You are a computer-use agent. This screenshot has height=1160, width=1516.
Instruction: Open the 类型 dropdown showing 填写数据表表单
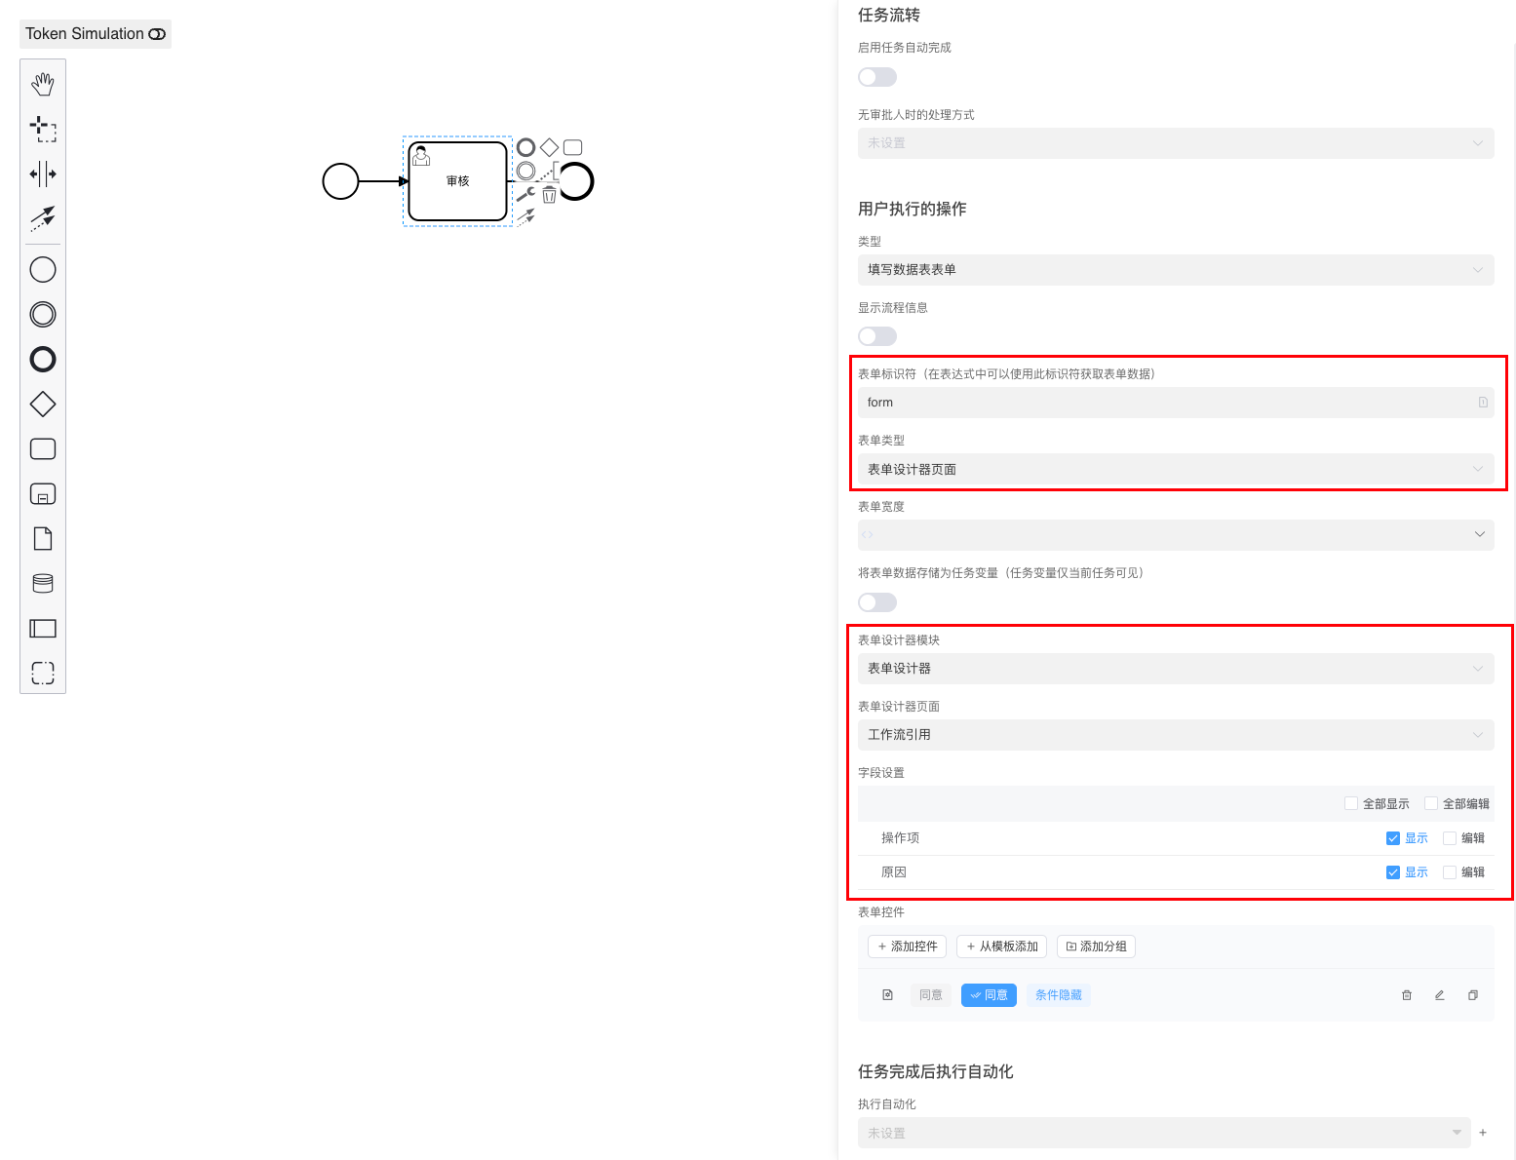point(1175,270)
